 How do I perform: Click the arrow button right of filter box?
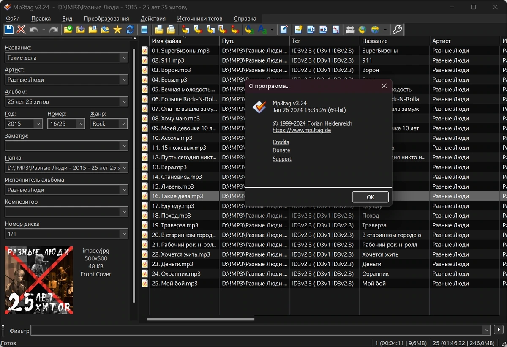point(499,330)
